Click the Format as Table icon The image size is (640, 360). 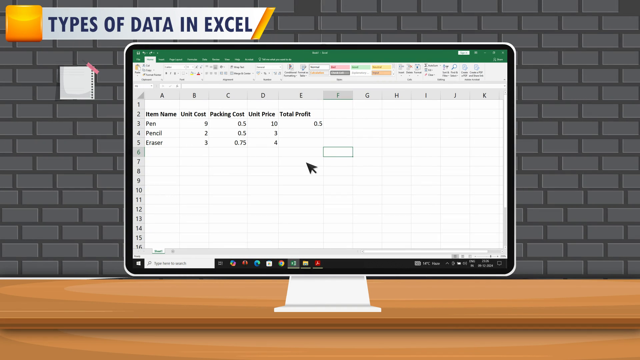point(303,67)
